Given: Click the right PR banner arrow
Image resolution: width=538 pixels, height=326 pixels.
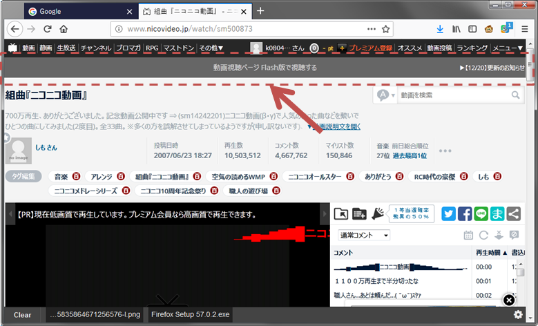Looking at the screenshot, I should click(x=325, y=214).
